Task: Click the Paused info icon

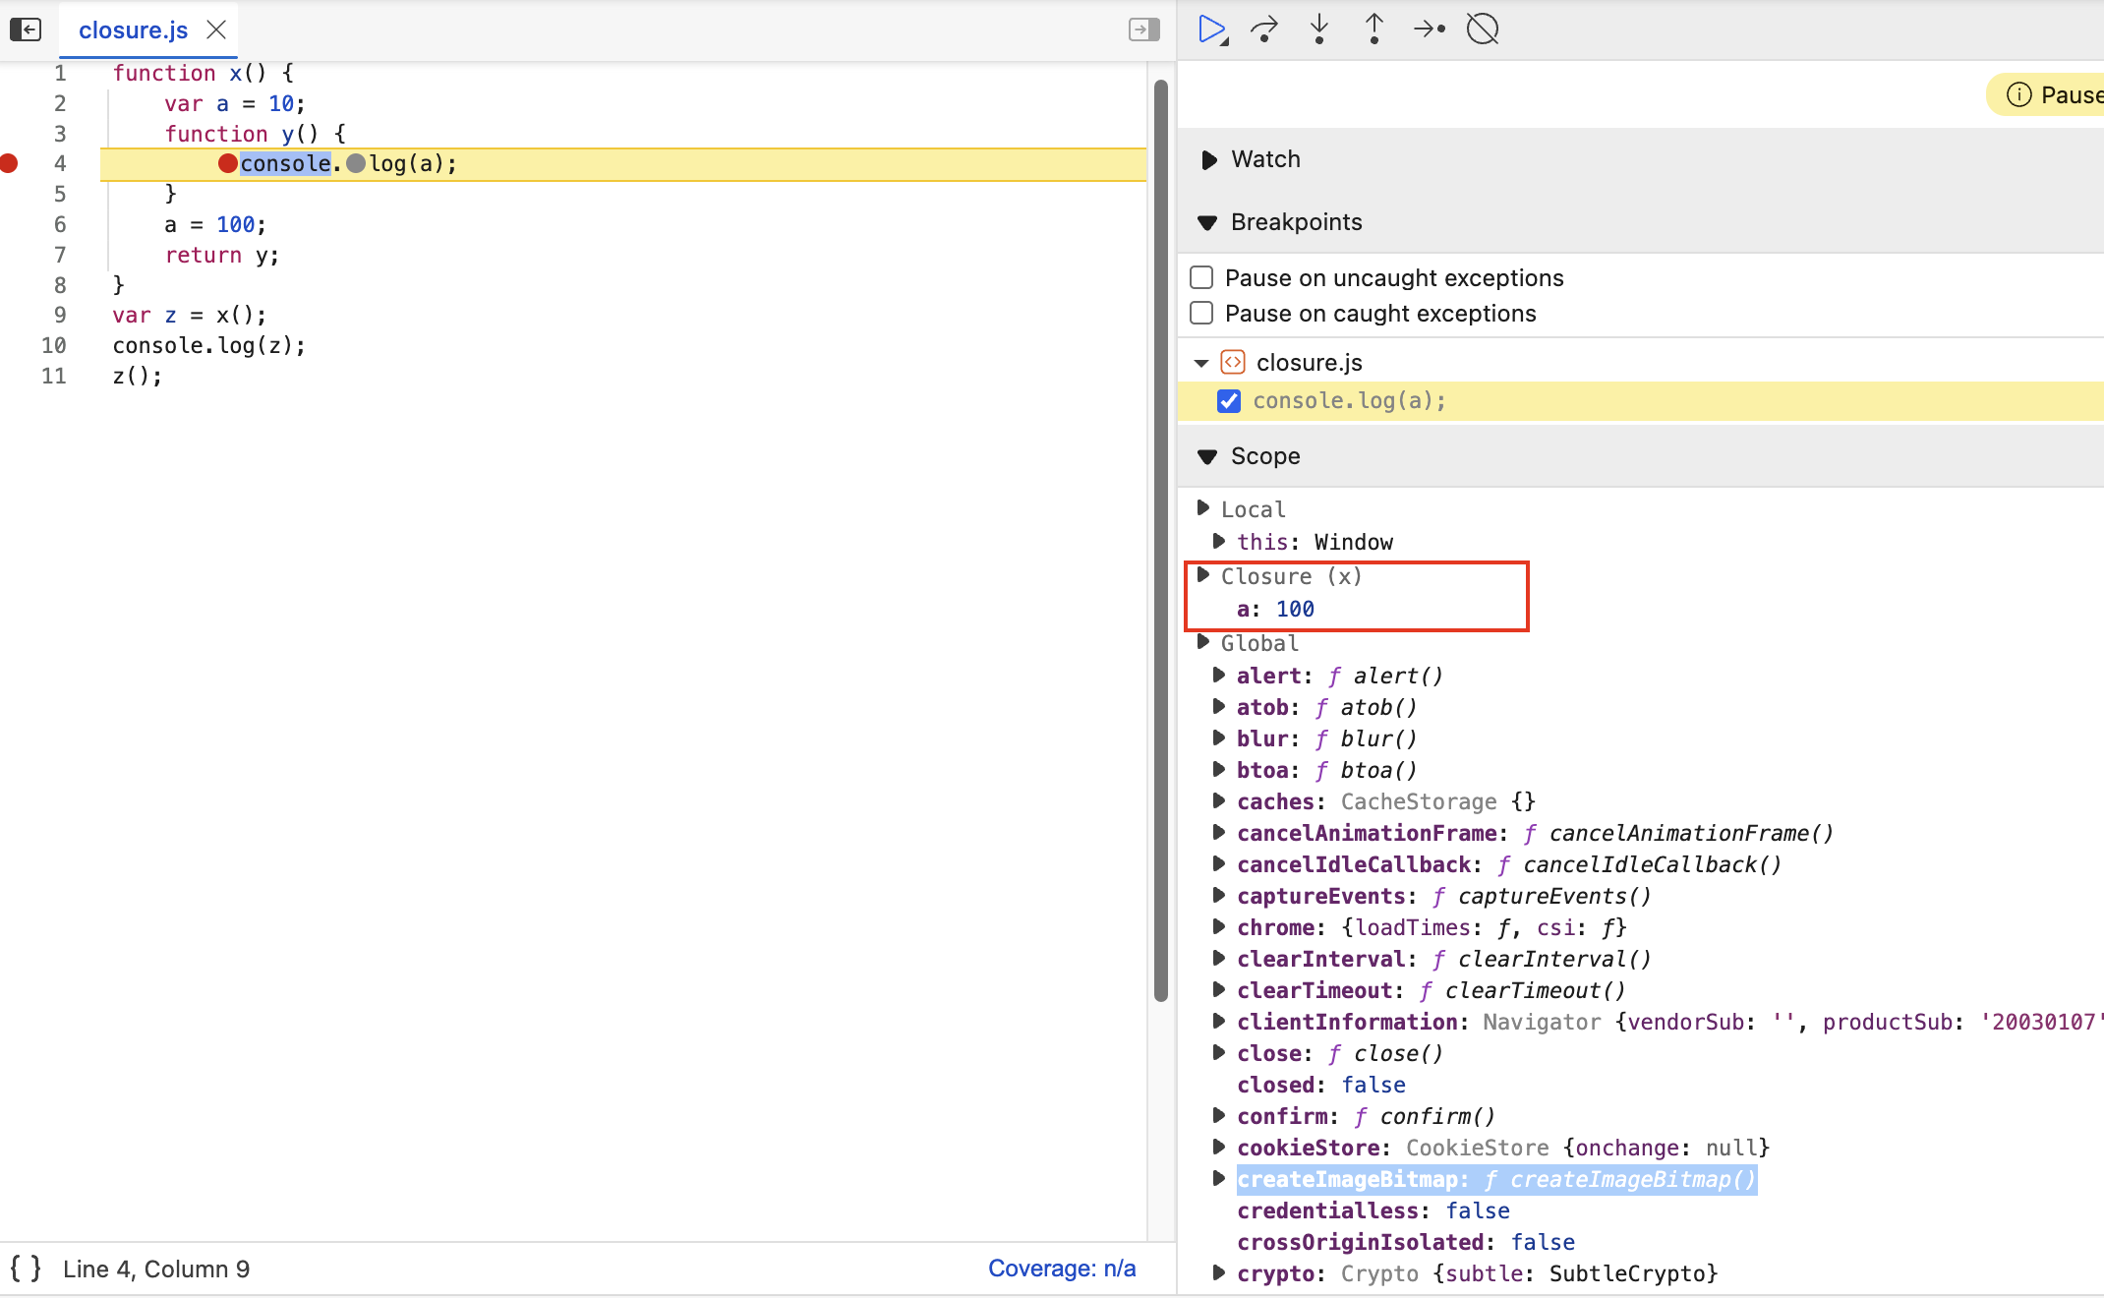Action: 2018,94
